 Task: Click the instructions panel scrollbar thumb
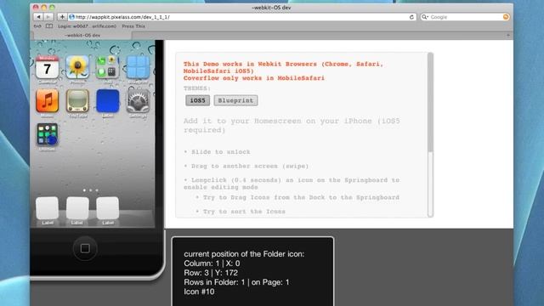tap(431, 102)
